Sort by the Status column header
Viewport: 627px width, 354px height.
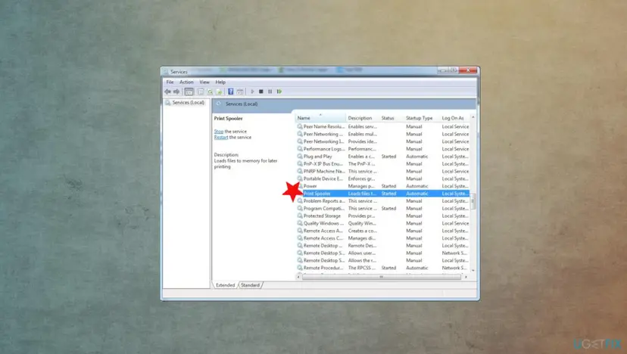[391, 118]
